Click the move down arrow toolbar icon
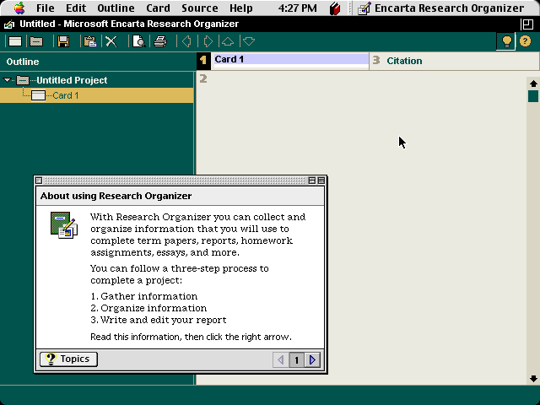 248,41
